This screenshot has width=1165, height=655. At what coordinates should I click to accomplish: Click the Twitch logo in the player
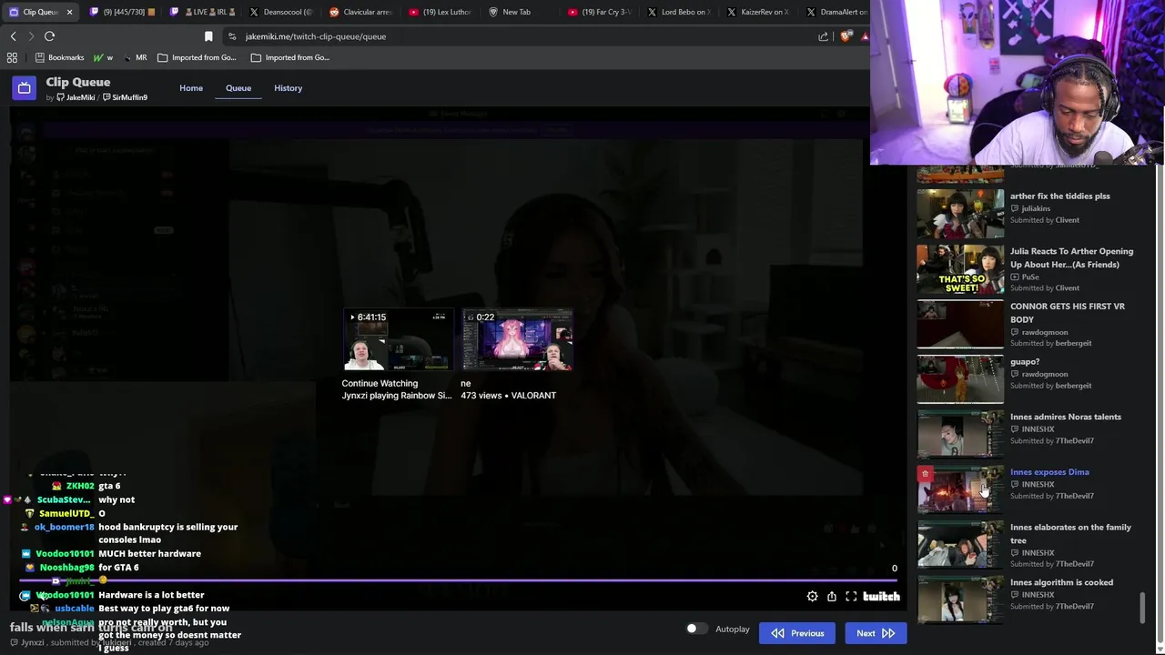click(x=881, y=596)
